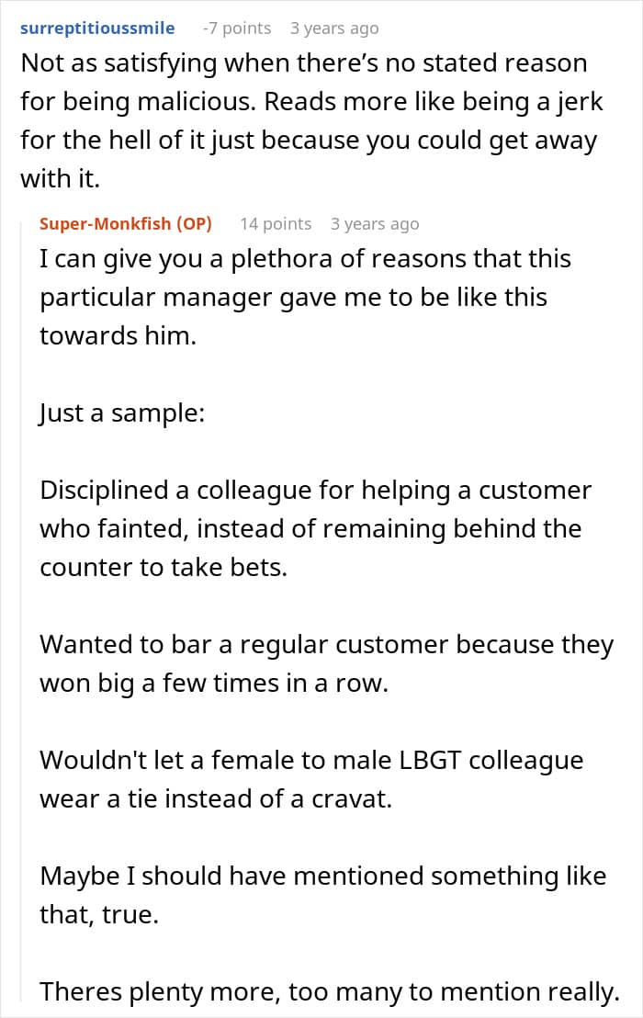Open the surreptitioussmile user profile link
Image resolution: width=643 pixels, height=1018 pixels.
[x=97, y=28]
